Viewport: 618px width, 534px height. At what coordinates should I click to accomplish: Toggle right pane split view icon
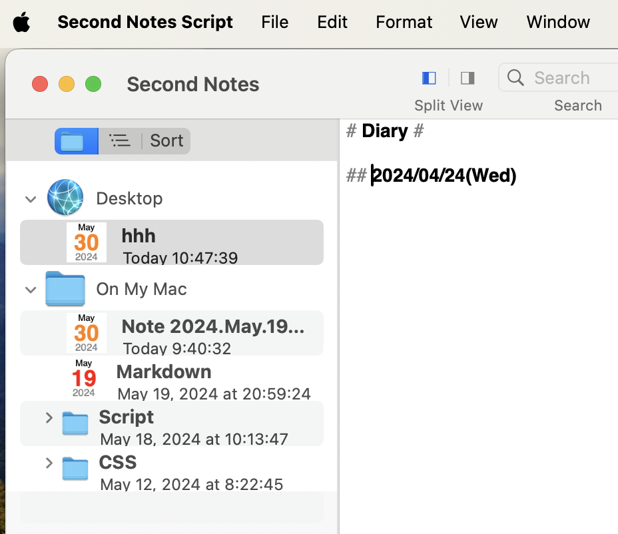[467, 78]
